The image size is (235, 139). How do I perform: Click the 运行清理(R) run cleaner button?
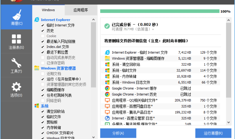pyautogui.click(x=213, y=133)
